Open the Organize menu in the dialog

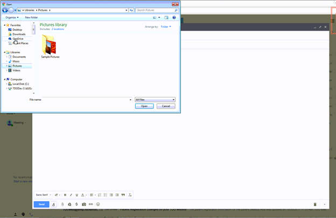[x=11, y=17]
